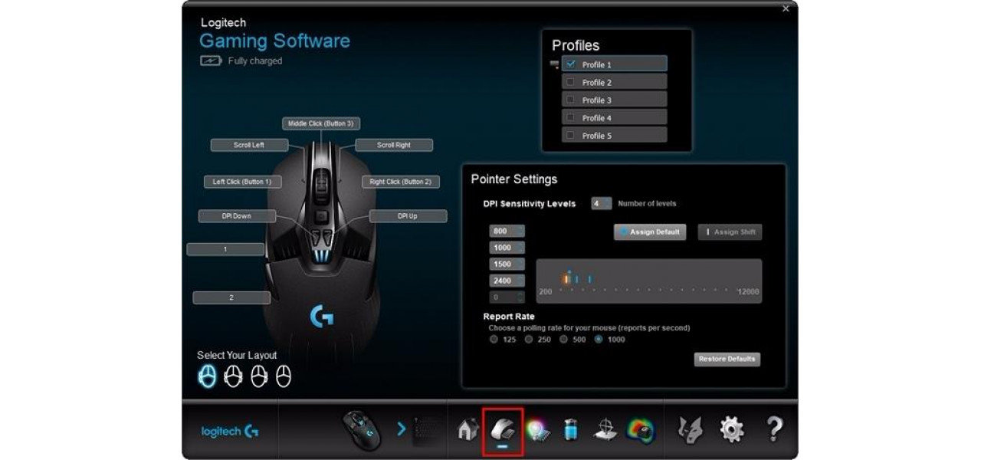
Task: Open application settings via the gear icon
Action: 732,429
